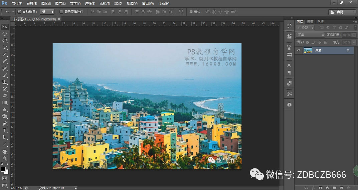Select the Move tool in the toolbox

point(5,27)
